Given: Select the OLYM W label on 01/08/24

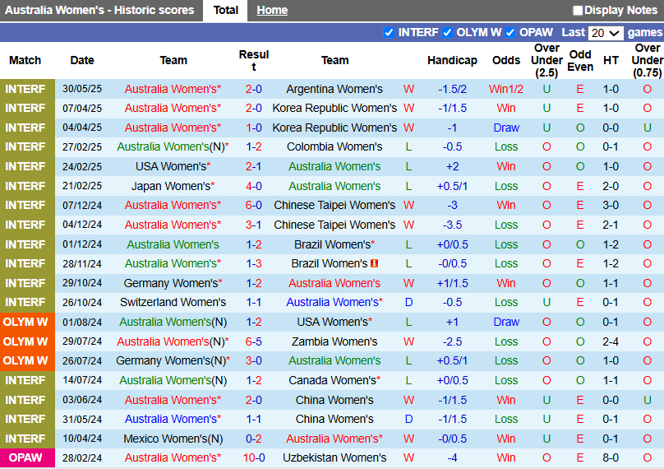Looking at the screenshot, I should 25,322.
